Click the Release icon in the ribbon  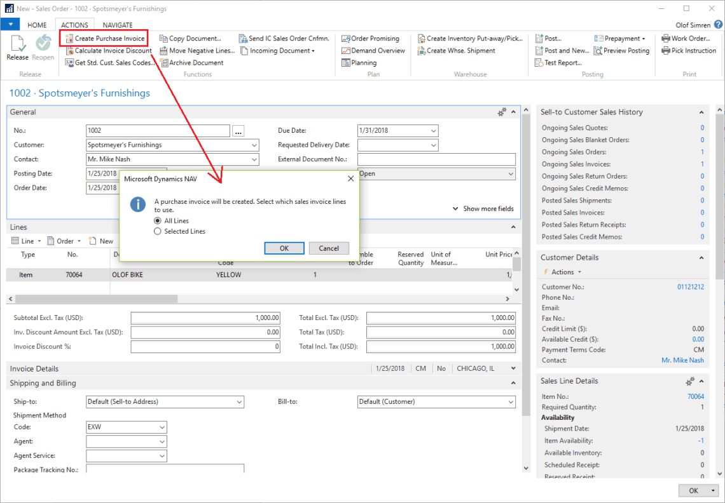click(x=18, y=48)
